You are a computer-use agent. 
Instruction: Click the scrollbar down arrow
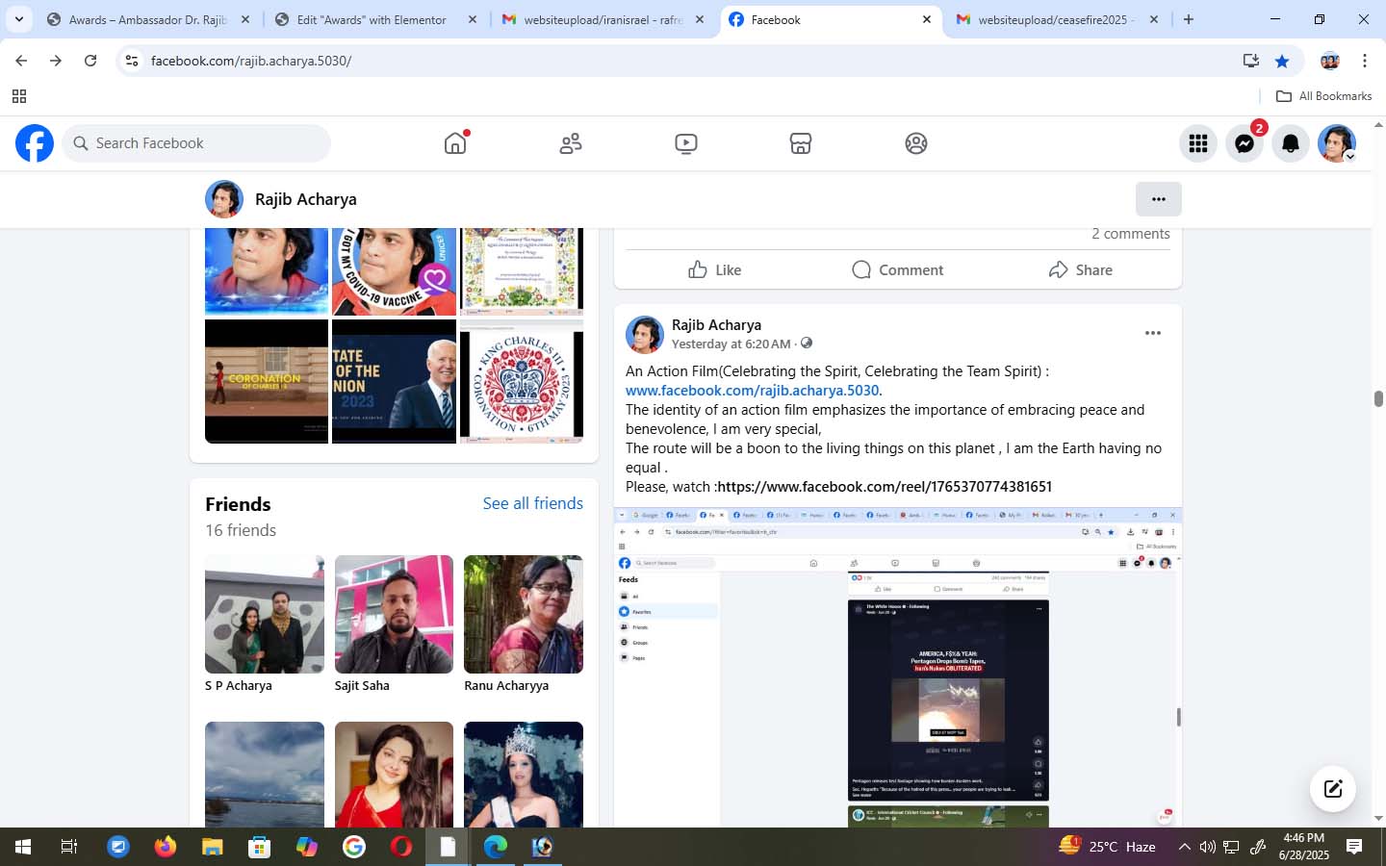1378,819
